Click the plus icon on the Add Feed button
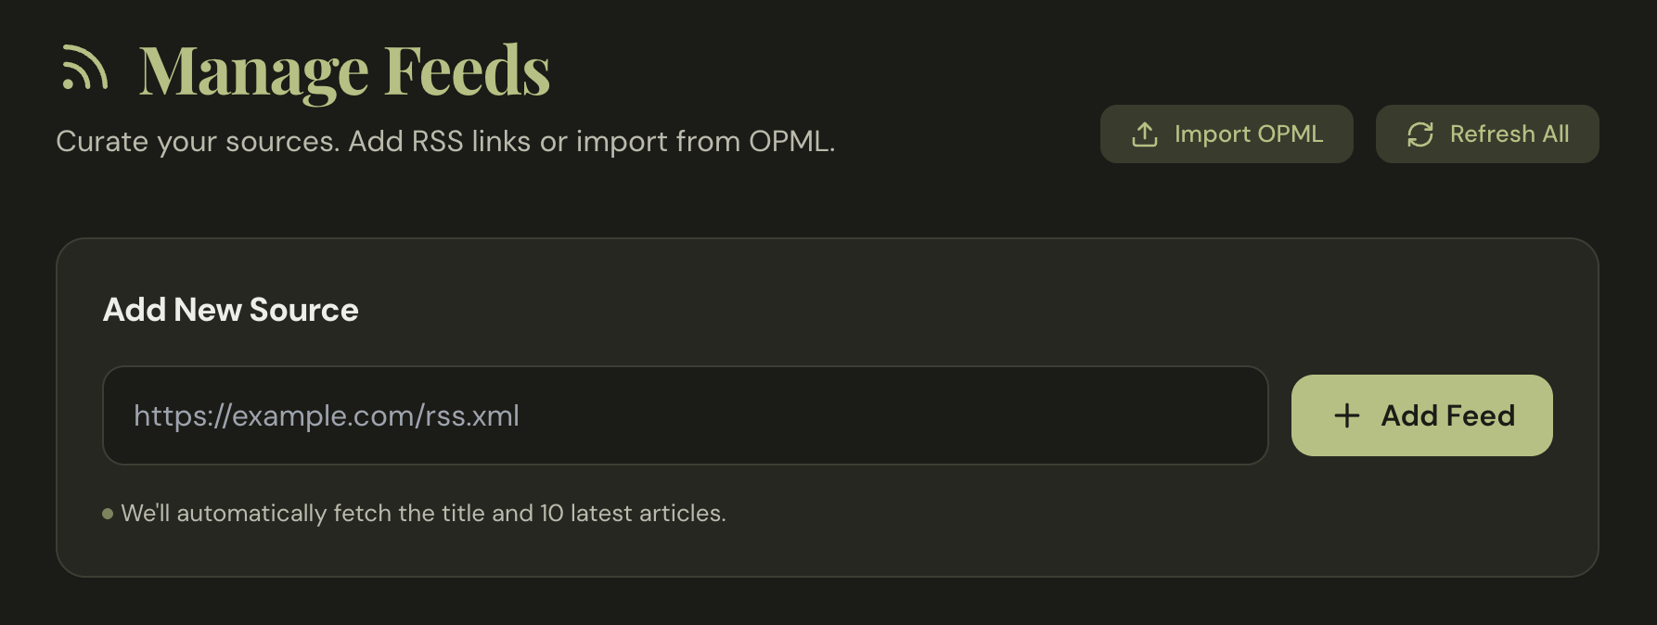The height and width of the screenshot is (625, 1657). coord(1345,415)
